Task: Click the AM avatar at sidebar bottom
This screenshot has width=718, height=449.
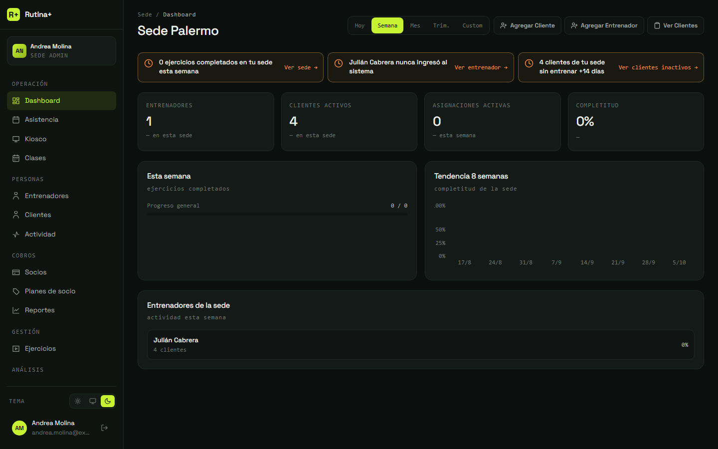Action: coord(19,428)
